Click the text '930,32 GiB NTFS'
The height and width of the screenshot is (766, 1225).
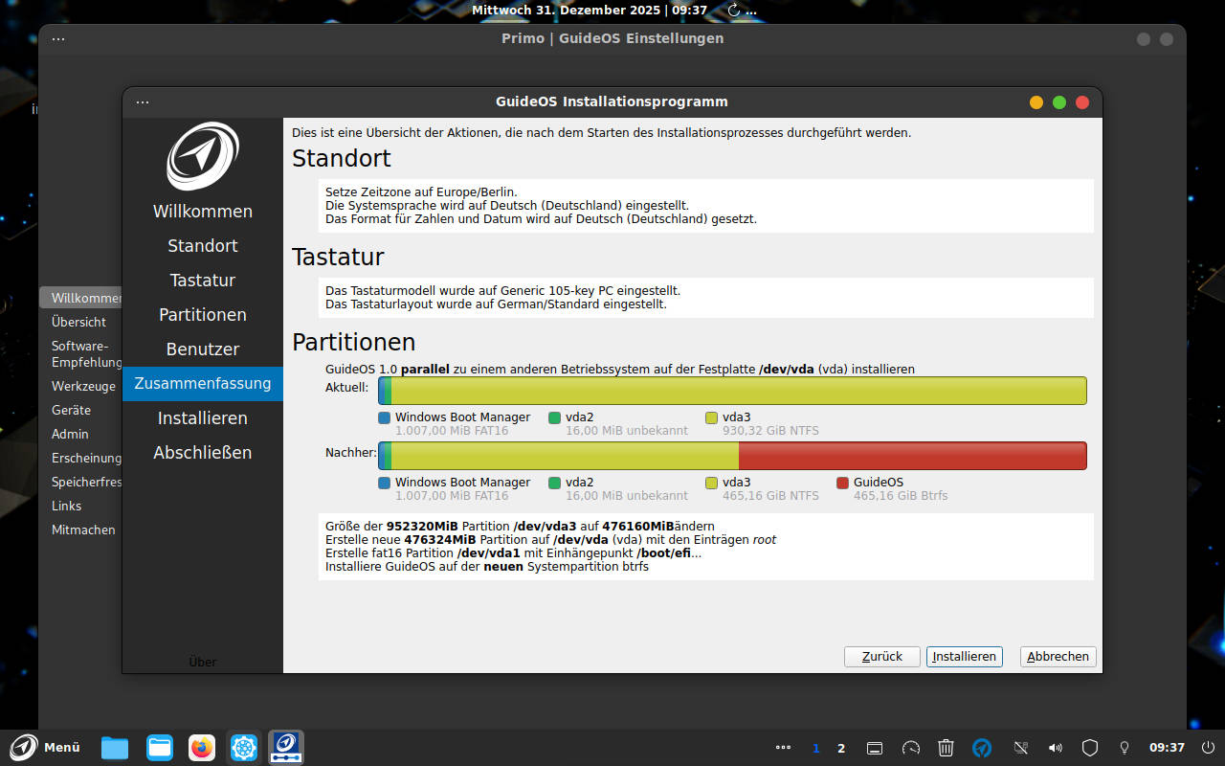tap(770, 431)
